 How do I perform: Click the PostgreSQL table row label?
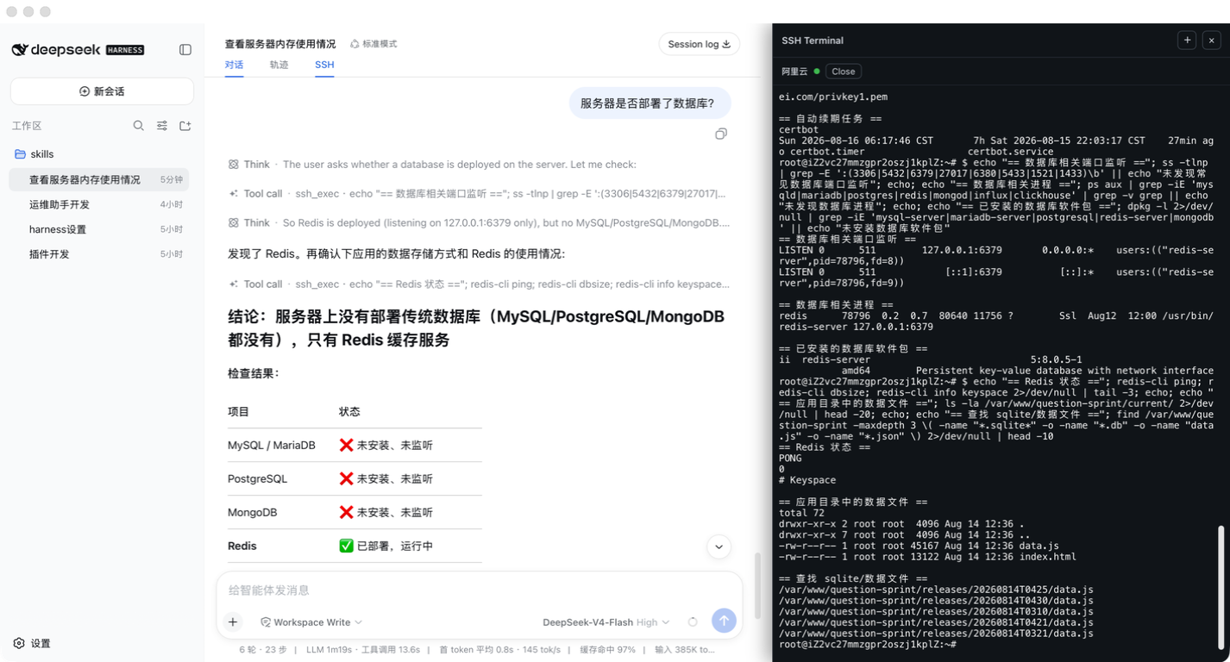point(257,478)
